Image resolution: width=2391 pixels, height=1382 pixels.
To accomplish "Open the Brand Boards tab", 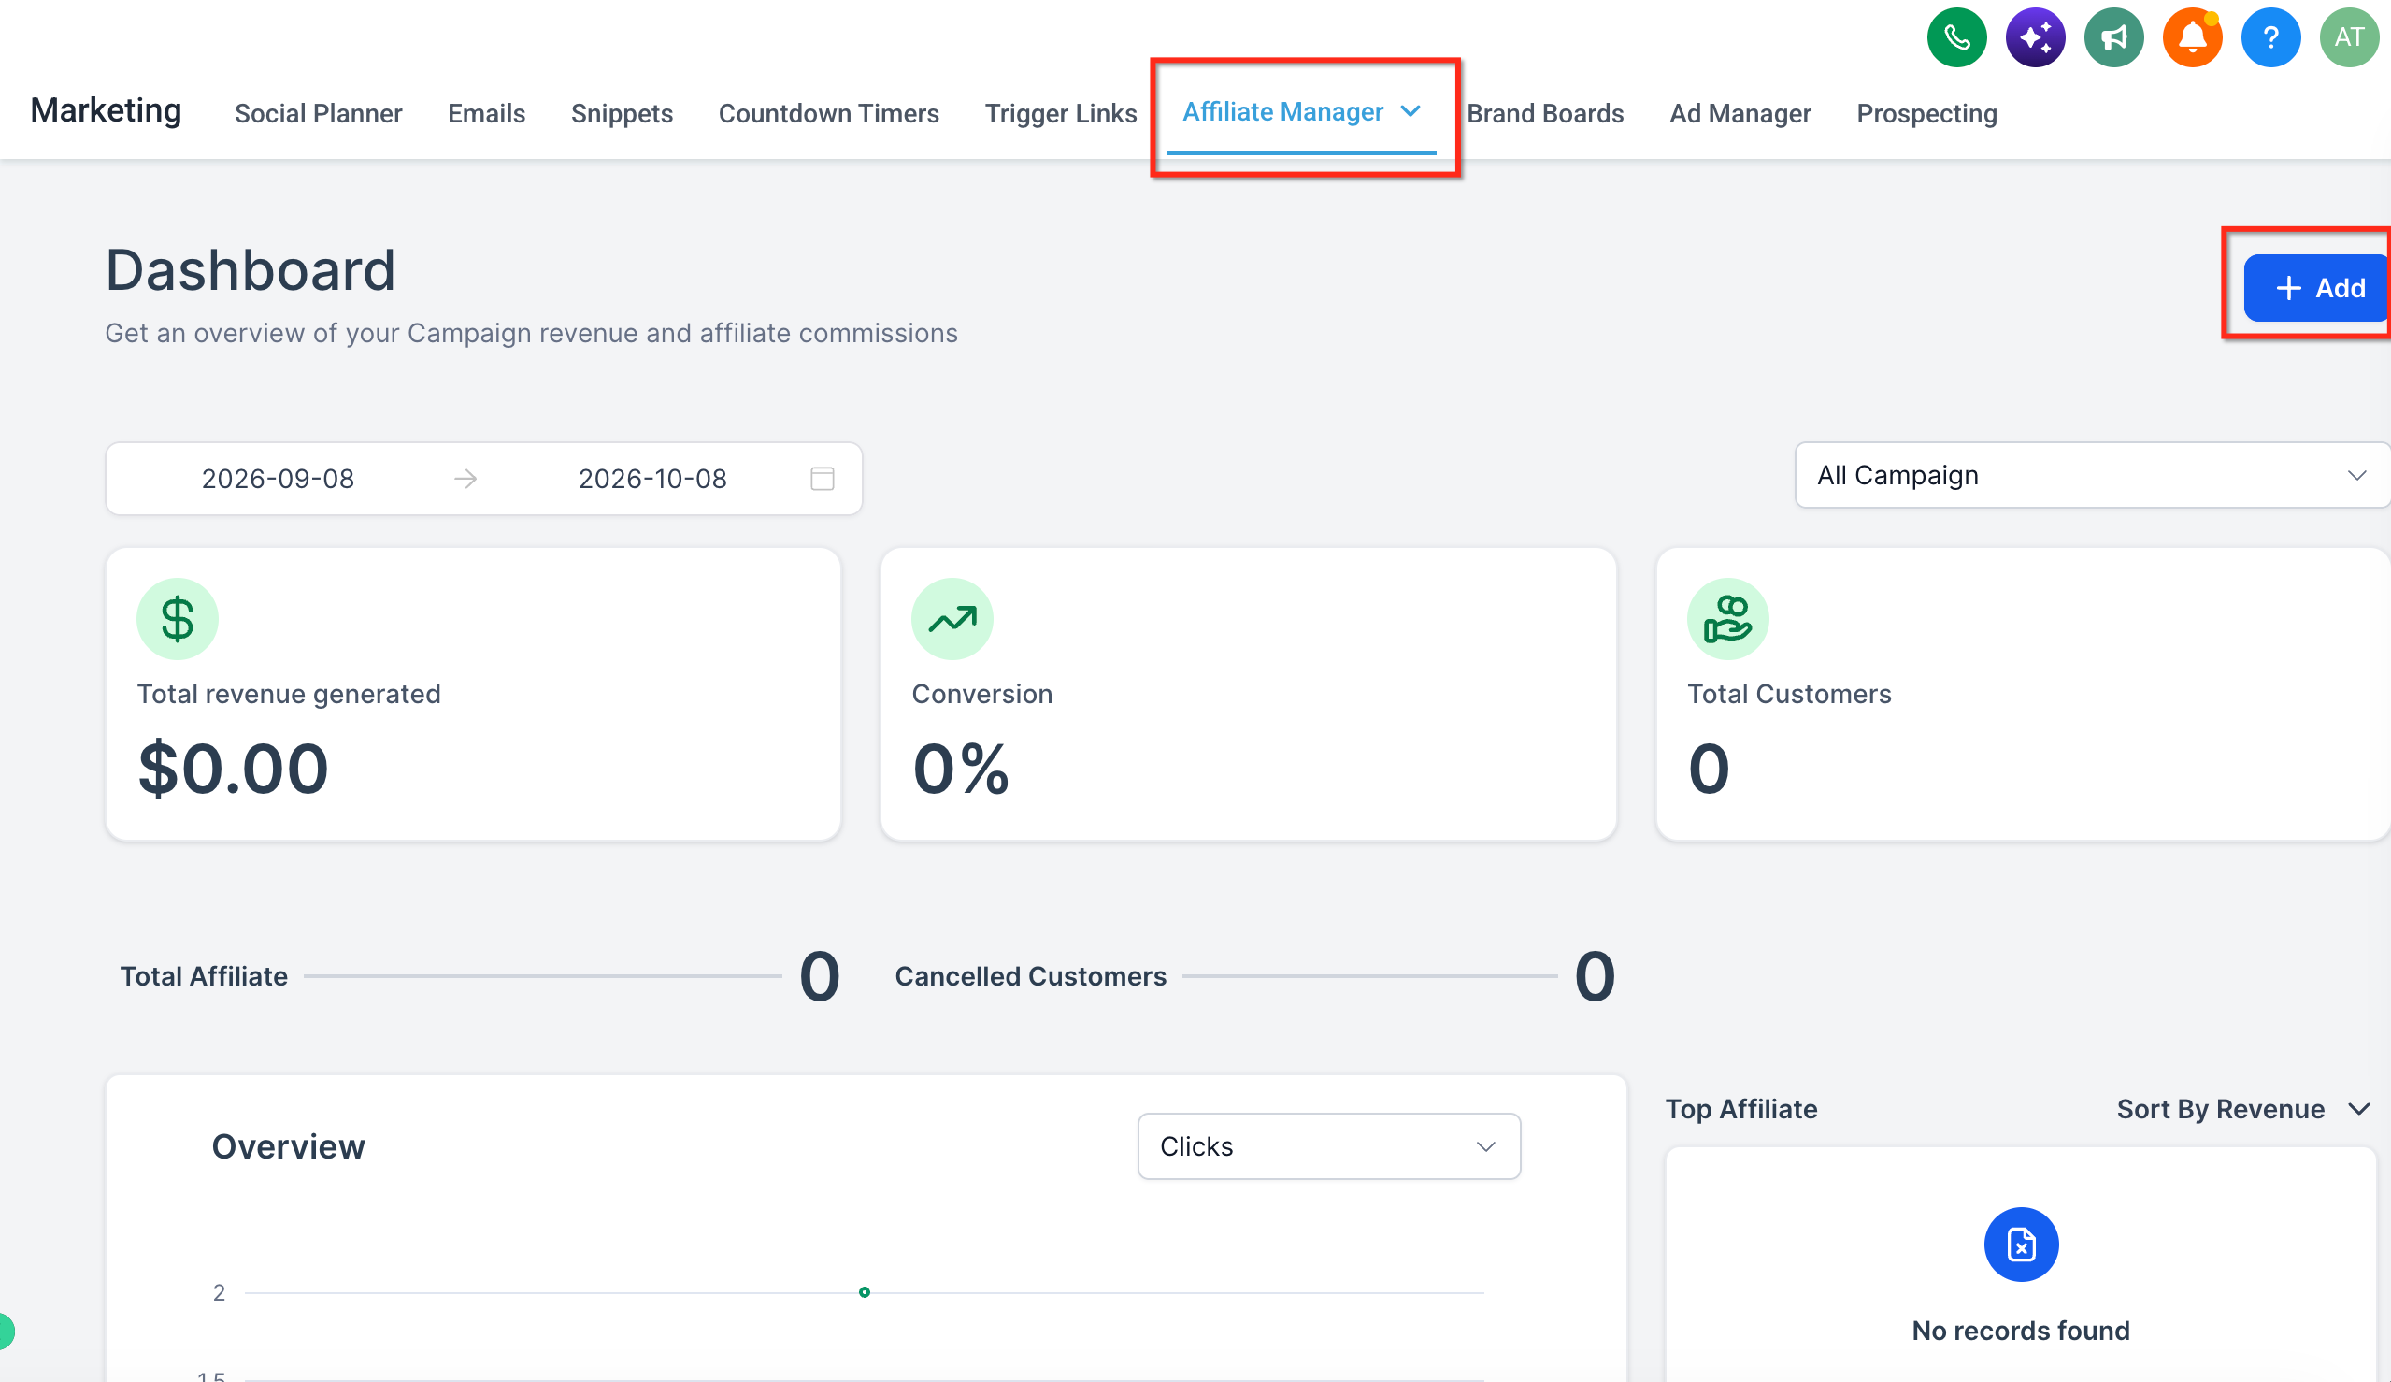I will (x=1545, y=113).
